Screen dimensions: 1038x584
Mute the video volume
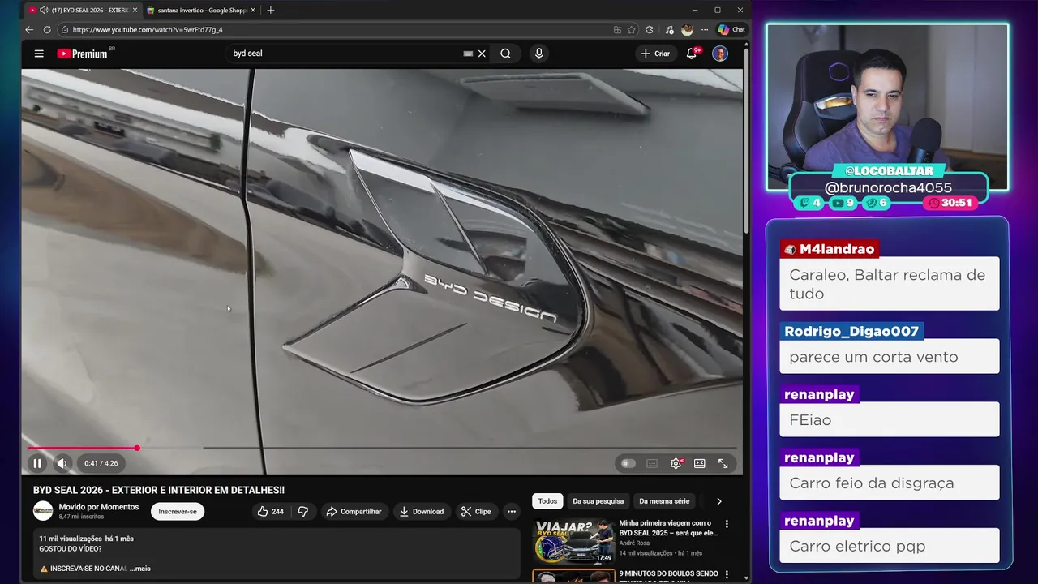click(x=62, y=463)
